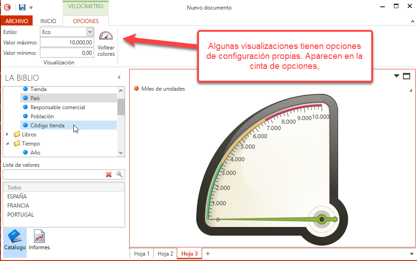Image resolution: width=417 pixels, height=261 pixels.
Task: Click the save disk icon
Action: coord(22,7)
